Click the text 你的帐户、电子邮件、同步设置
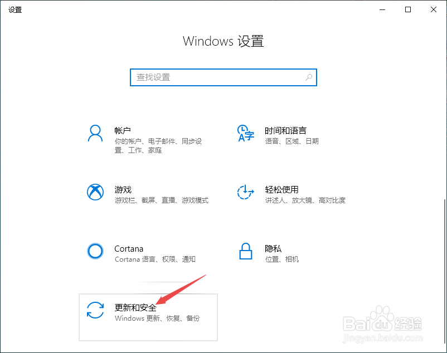Viewport: 447px width, 353px height. 158,145
